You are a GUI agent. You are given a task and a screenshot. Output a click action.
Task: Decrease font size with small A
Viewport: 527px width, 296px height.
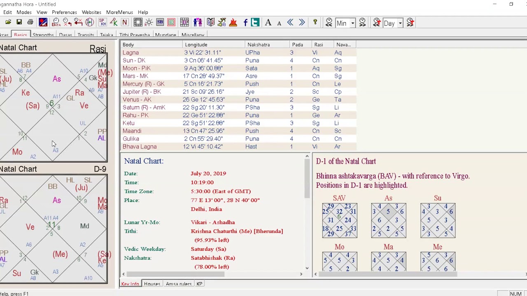coord(279,23)
